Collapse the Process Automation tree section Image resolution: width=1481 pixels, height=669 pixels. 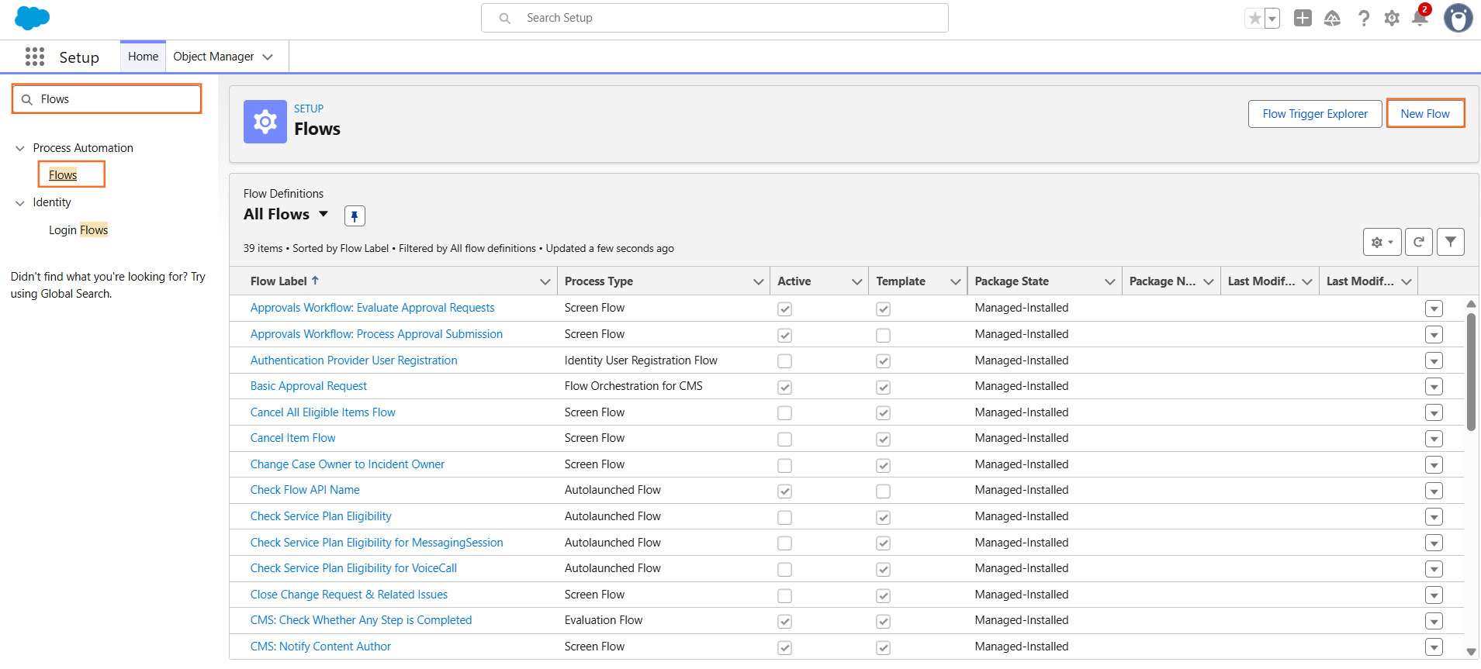(x=20, y=148)
